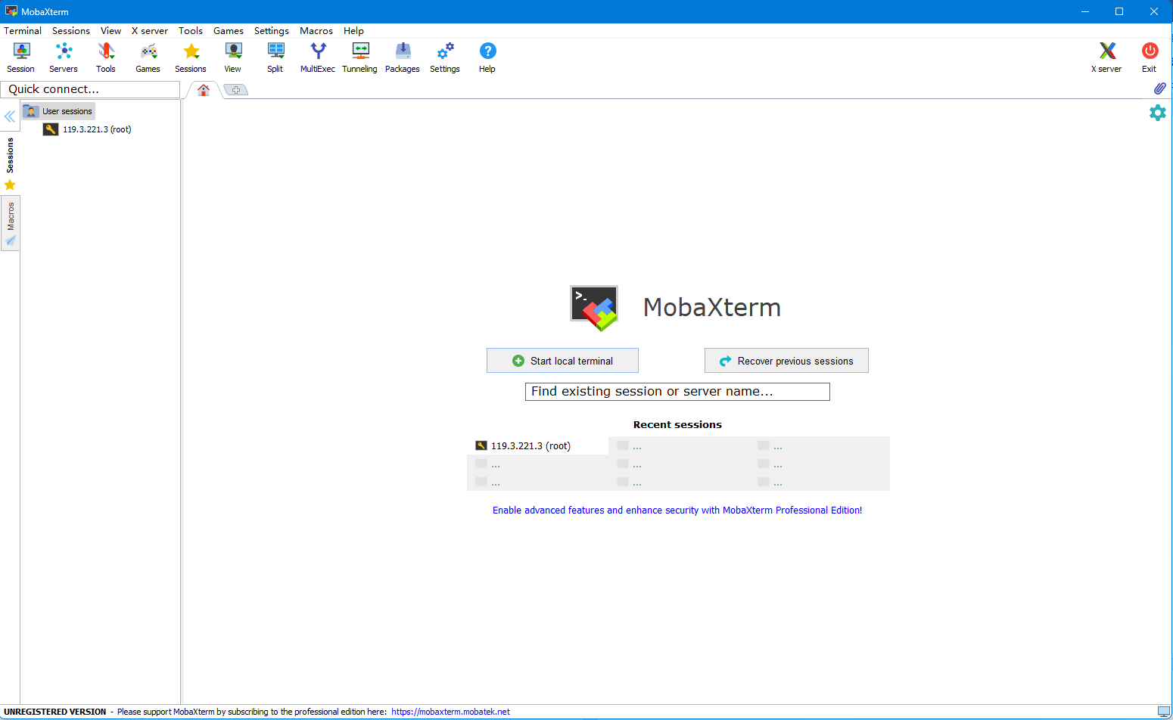Click the monitor icon in the status bar

1164,712
